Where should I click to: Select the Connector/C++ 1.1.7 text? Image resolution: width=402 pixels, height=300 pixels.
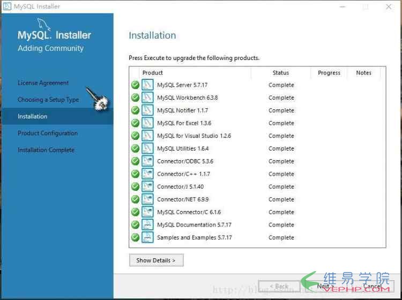pyautogui.click(x=183, y=174)
